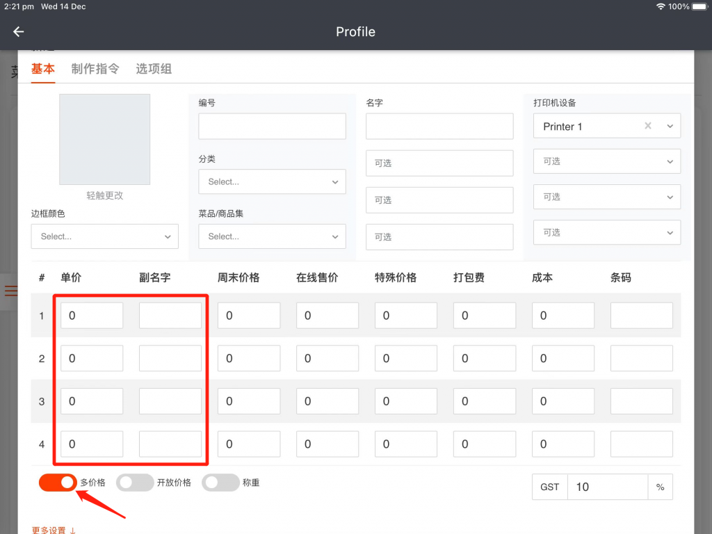Edit 单价 in row 4
This screenshot has height=534, width=712.
click(92, 444)
